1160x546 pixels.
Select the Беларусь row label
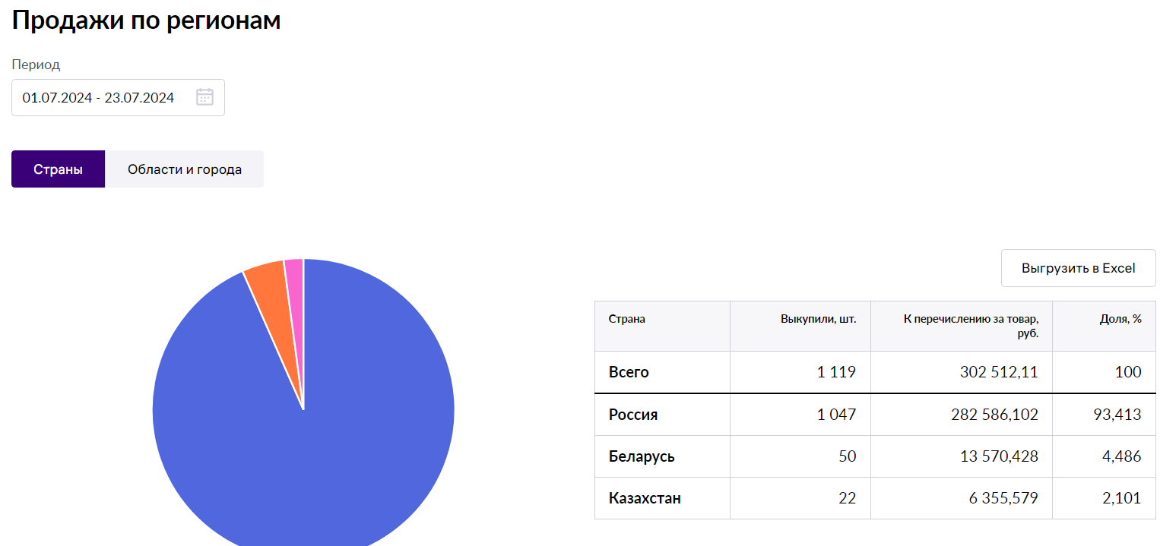[642, 456]
